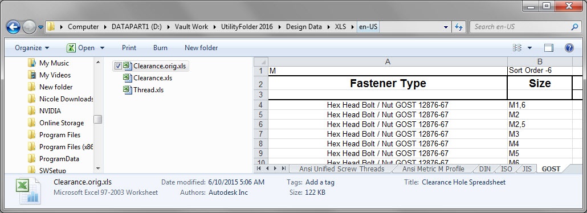
Task: Click the Open button with Excel icon
Action: [x=81, y=48]
